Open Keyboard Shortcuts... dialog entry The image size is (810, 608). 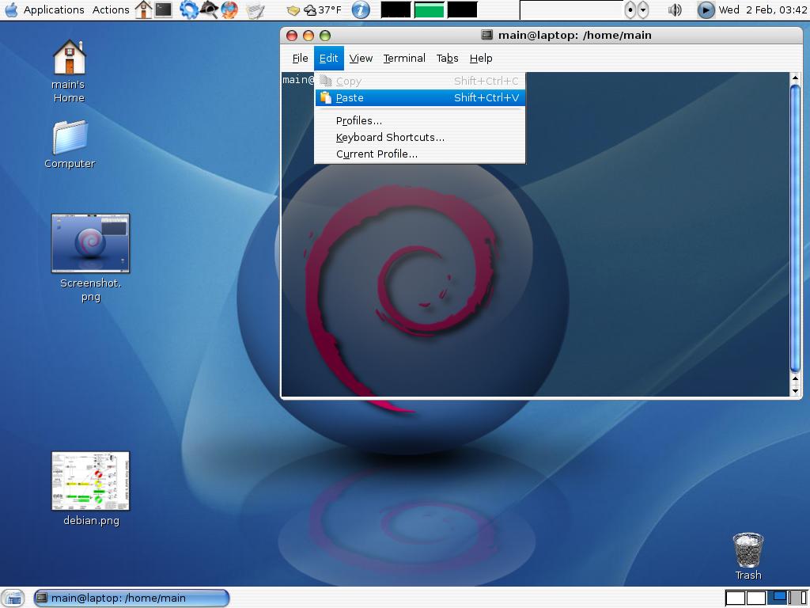[420, 137]
